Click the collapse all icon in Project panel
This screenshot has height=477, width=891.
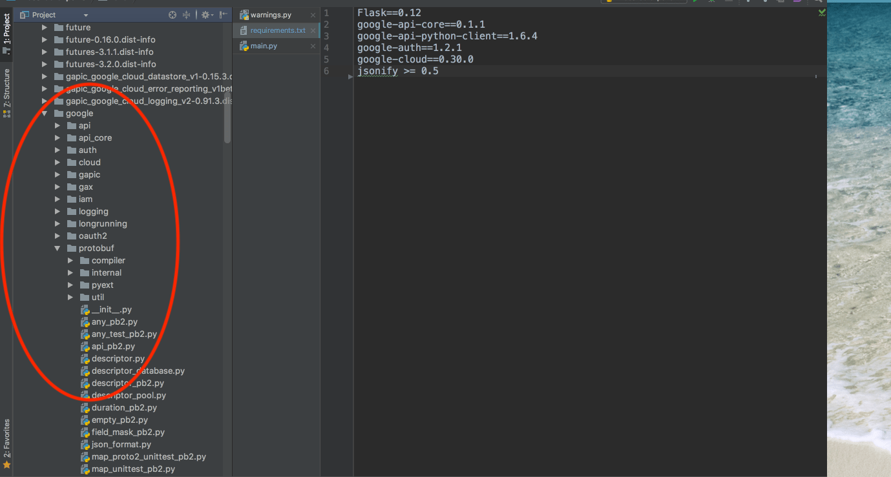pyautogui.click(x=187, y=15)
